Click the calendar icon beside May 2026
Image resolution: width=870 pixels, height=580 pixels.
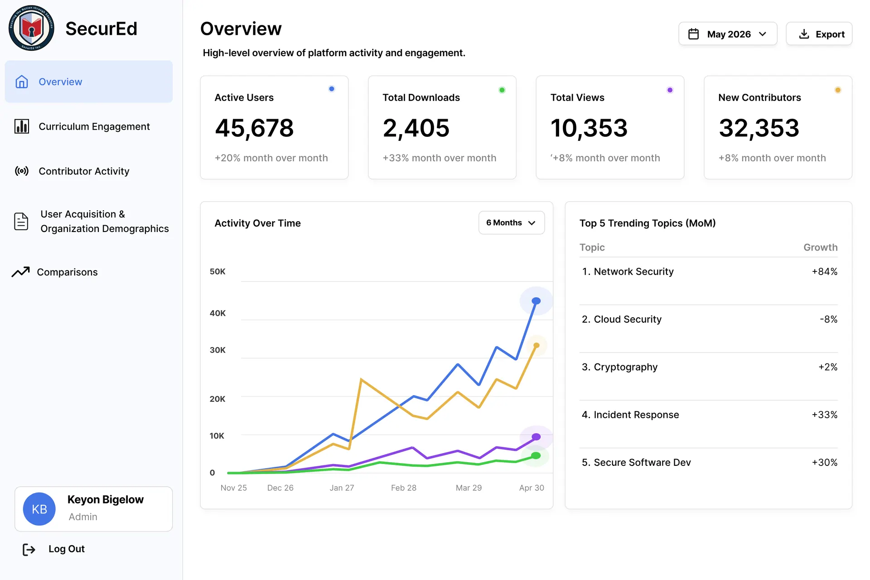click(693, 34)
